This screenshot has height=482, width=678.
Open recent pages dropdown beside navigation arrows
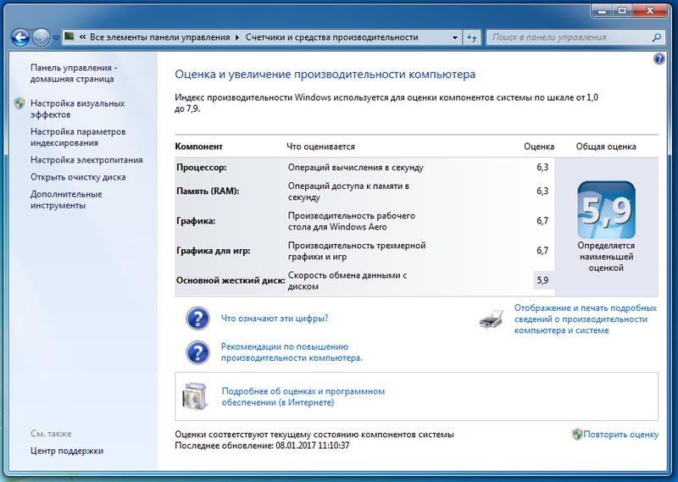click(56, 38)
